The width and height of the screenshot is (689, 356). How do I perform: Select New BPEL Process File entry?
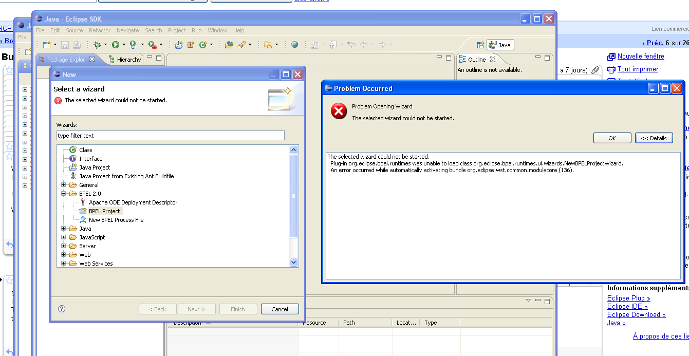pyautogui.click(x=116, y=220)
